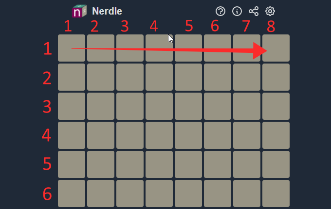Open the help question mark icon
This screenshot has height=209, width=331.
click(221, 11)
